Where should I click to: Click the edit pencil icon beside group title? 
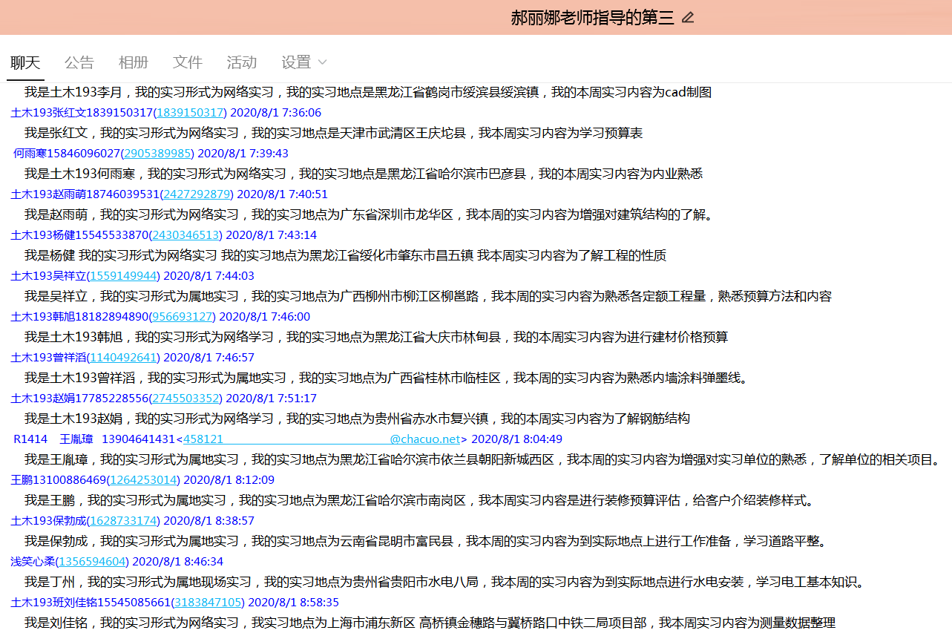(688, 18)
